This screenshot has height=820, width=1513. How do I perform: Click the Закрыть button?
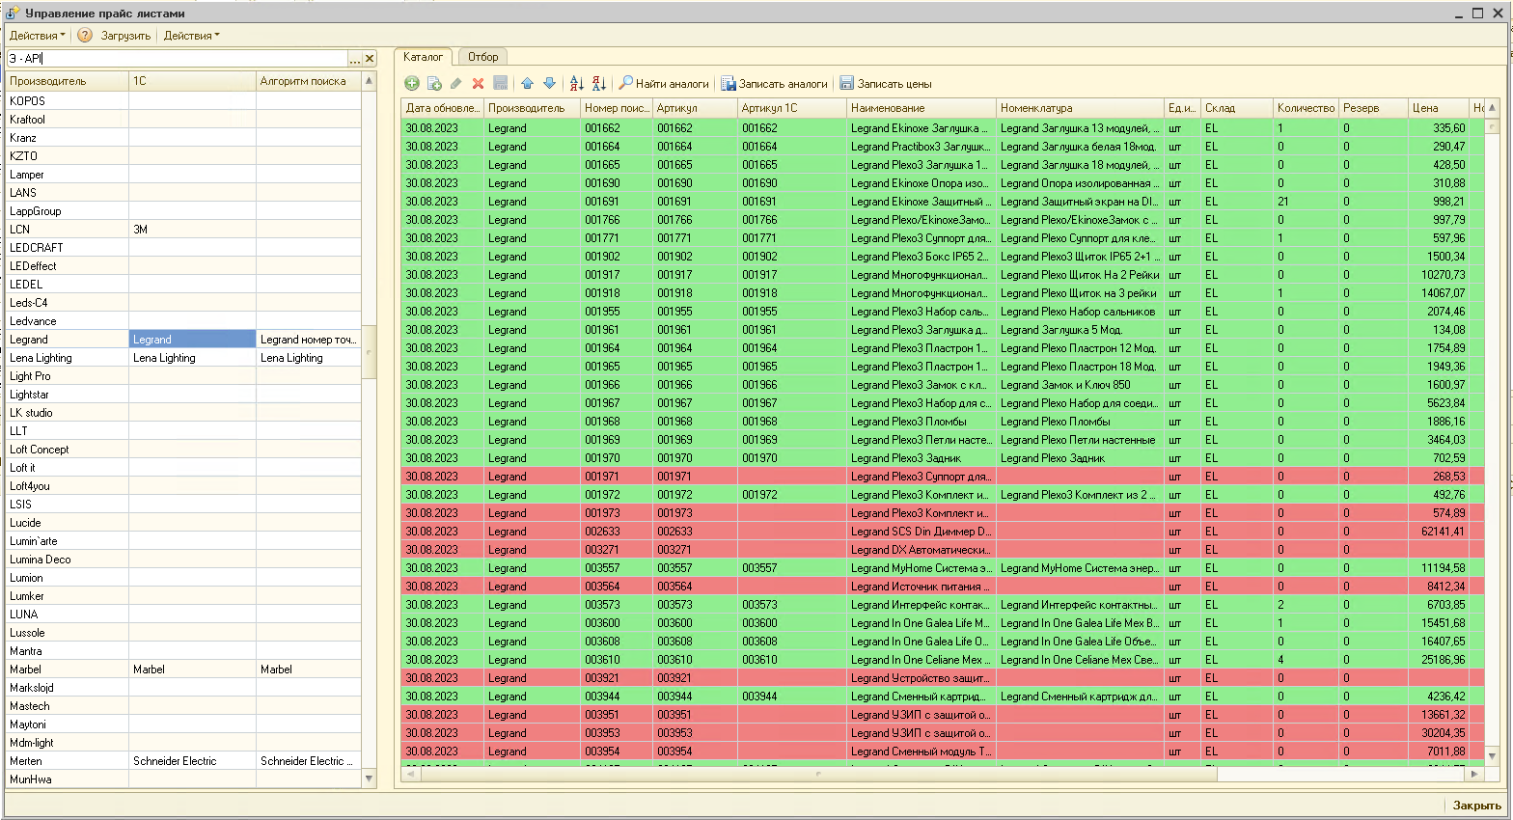coord(1476,806)
